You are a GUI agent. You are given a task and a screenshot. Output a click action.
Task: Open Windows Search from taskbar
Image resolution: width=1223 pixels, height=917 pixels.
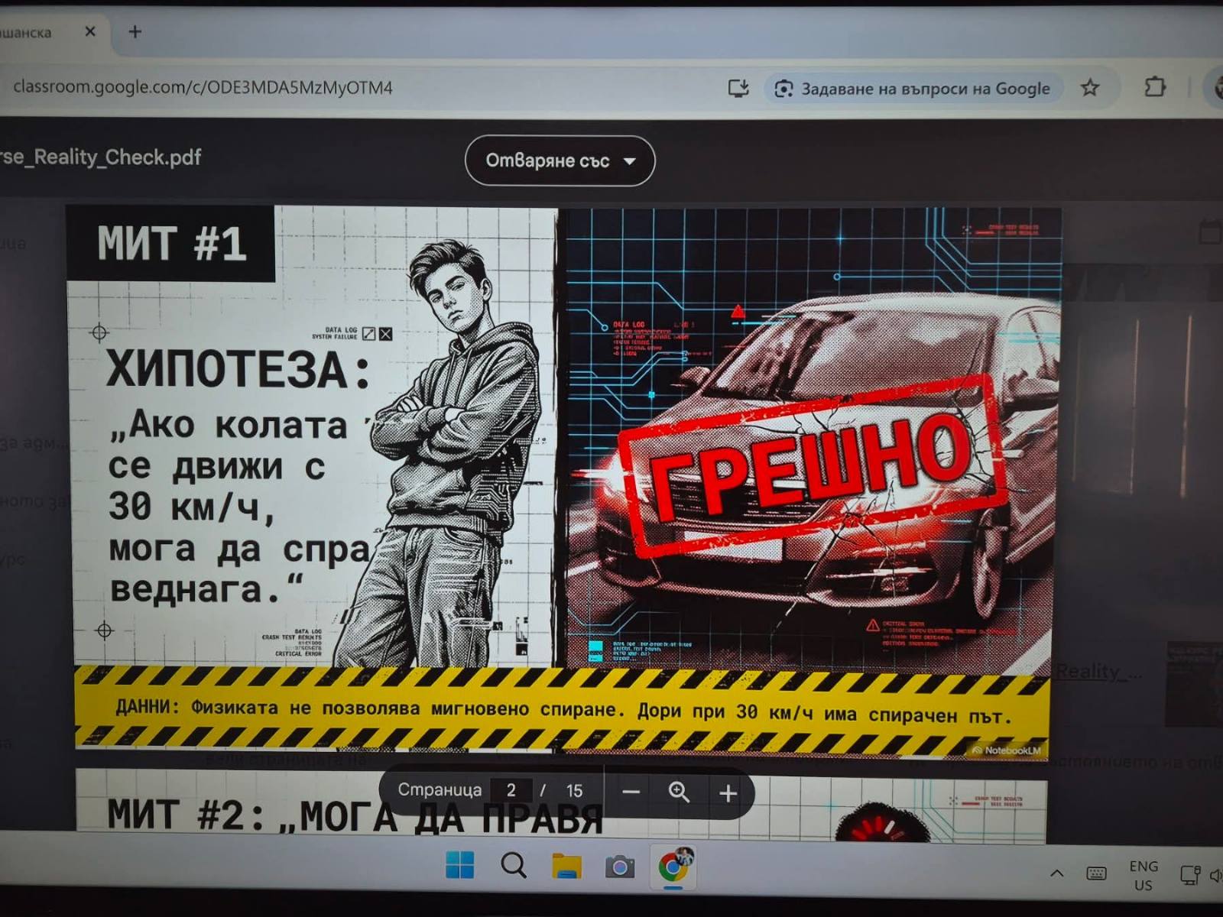pyautogui.click(x=513, y=866)
